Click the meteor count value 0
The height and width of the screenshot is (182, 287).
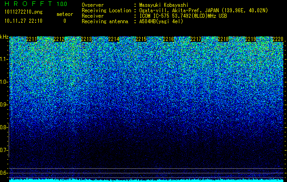65,21
